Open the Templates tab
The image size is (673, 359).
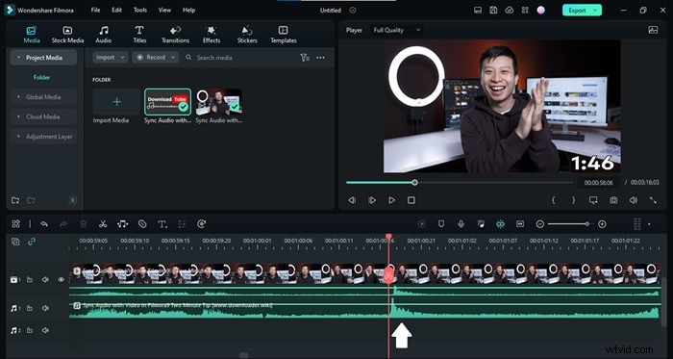284,35
